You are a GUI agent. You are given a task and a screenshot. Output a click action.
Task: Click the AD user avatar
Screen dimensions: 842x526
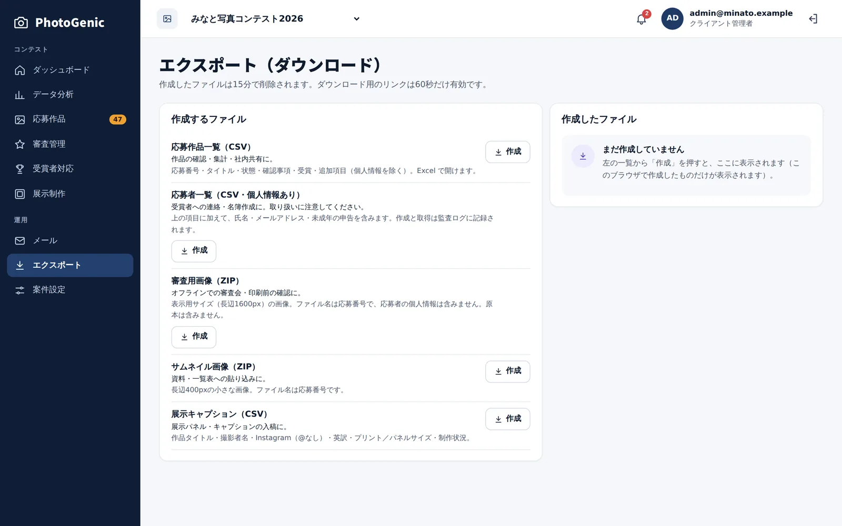click(673, 18)
